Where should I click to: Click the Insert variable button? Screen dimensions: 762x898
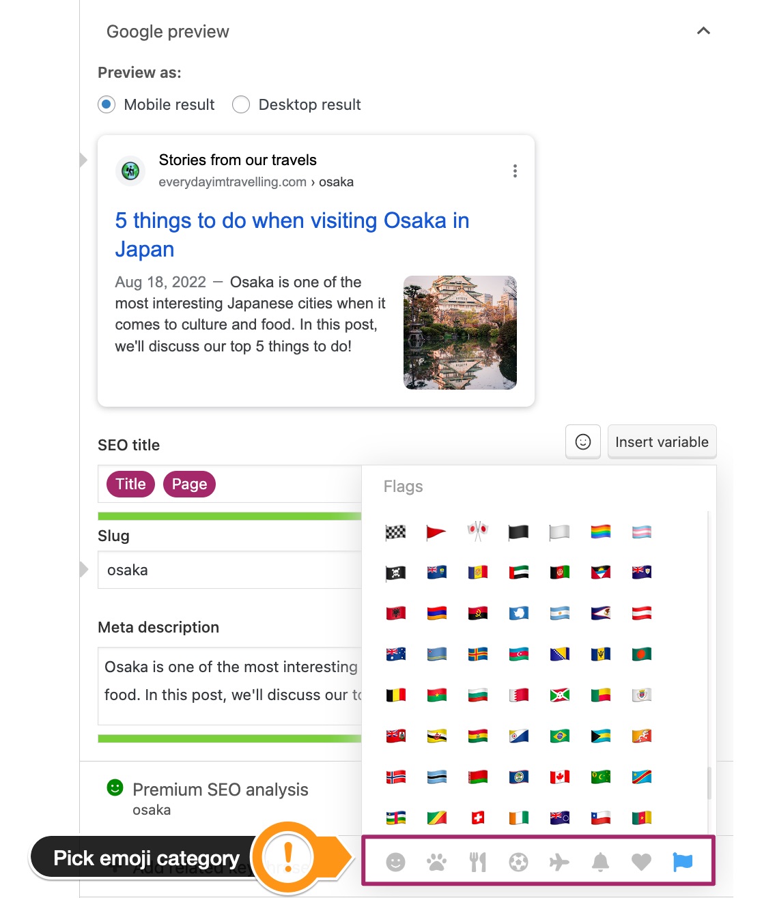[x=661, y=441]
